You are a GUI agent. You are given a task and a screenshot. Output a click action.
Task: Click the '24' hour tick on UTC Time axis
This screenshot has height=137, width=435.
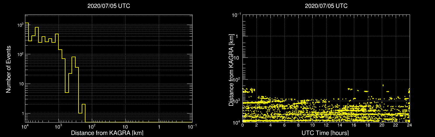coord(409,125)
